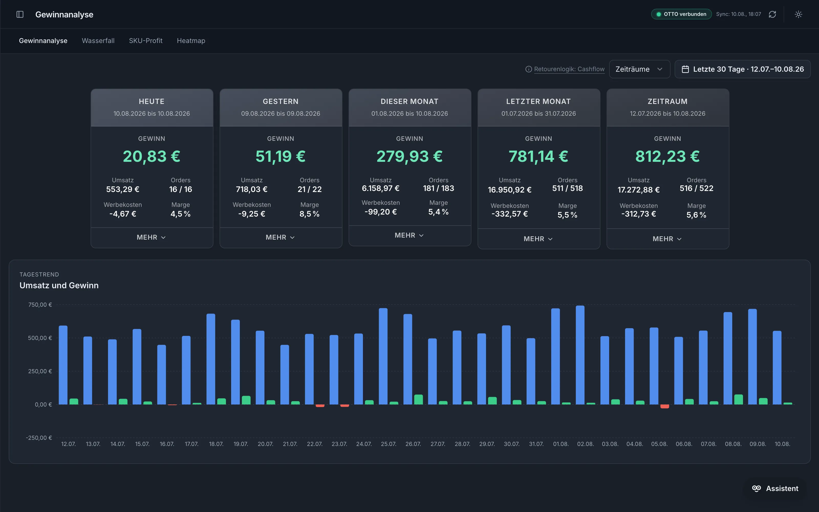Open the SKU-Profit tab

click(x=146, y=41)
